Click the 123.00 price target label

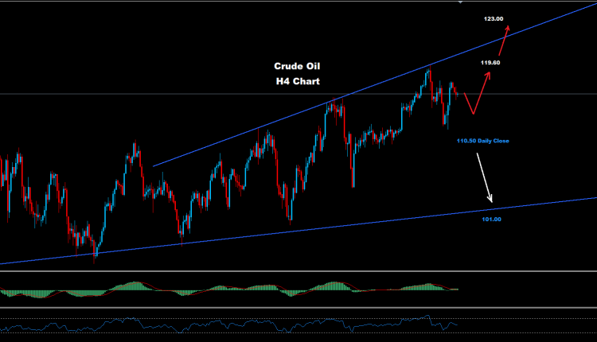coord(494,18)
